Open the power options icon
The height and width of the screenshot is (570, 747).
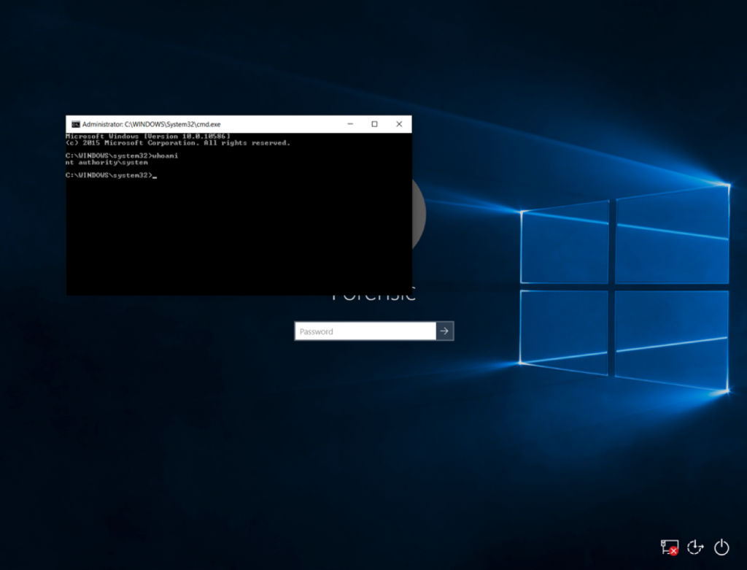pos(721,547)
